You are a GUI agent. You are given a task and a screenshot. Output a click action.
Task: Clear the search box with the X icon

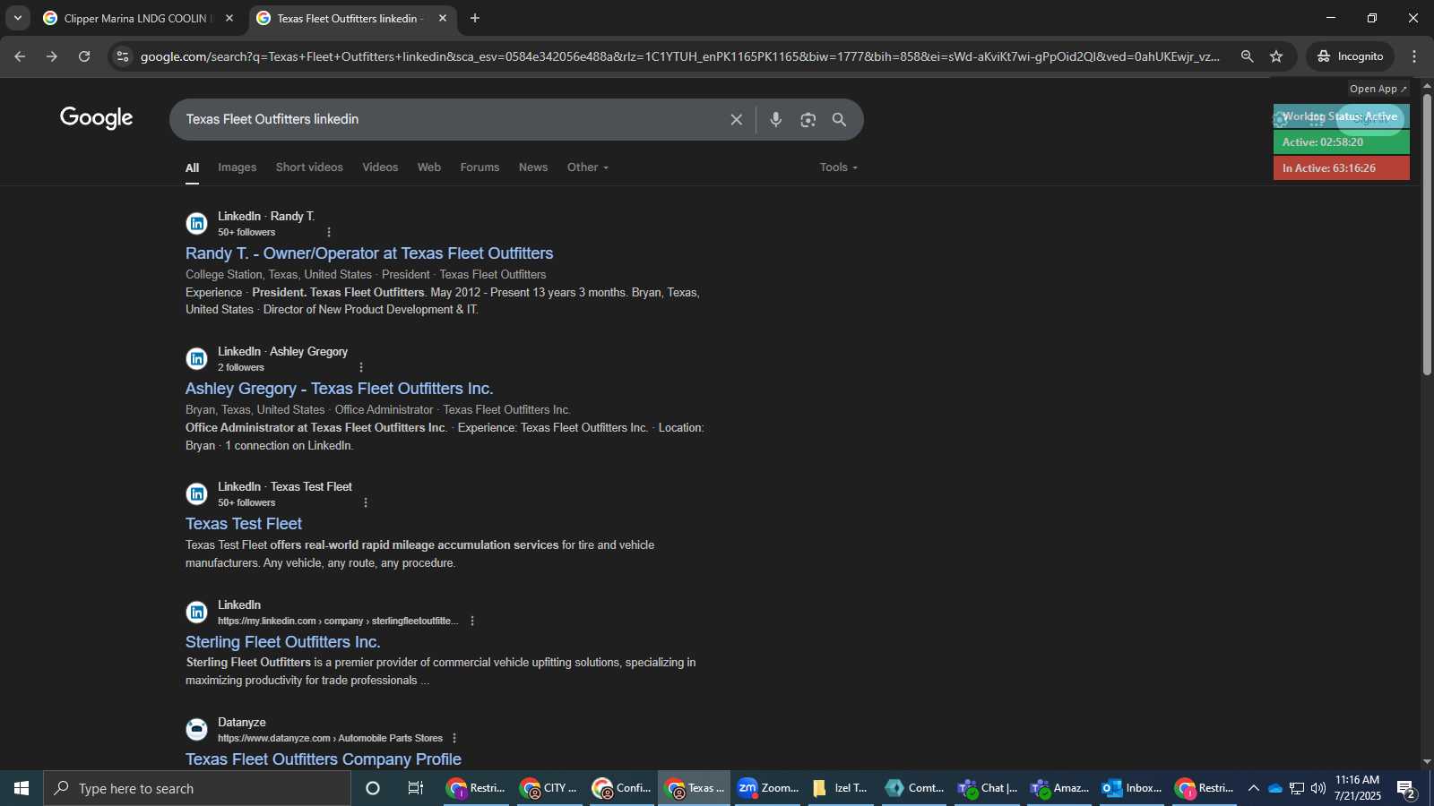tap(737, 119)
